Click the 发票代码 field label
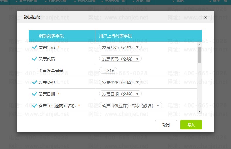 [x=47, y=59]
